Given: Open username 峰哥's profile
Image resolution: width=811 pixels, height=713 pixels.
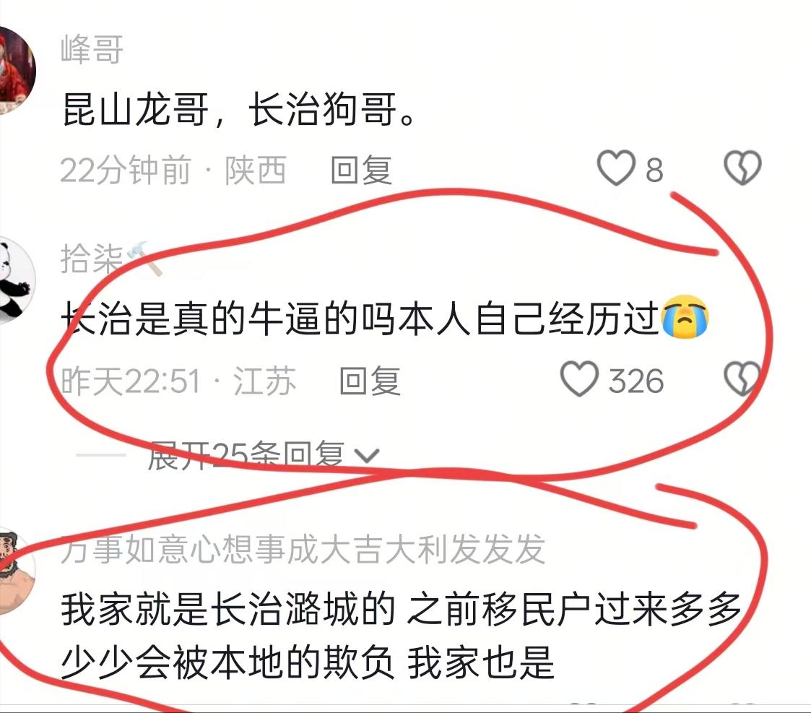Looking at the screenshot, I should click(x=92, y=50).
